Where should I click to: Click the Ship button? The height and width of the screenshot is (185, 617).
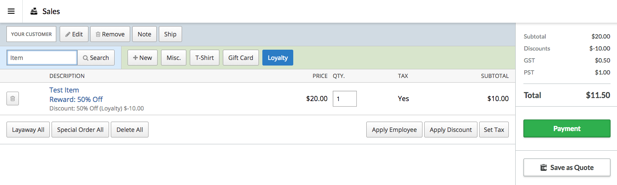[x=170, y=34]
